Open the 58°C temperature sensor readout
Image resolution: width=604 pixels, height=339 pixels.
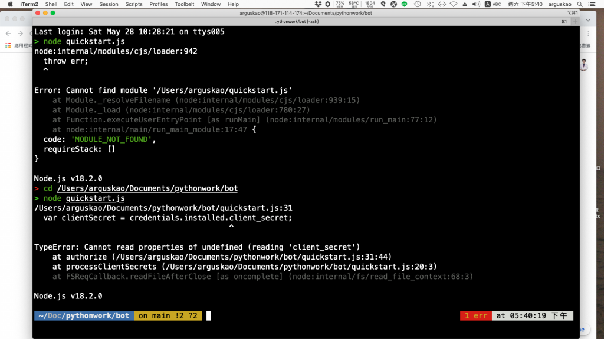click(354, 4)
